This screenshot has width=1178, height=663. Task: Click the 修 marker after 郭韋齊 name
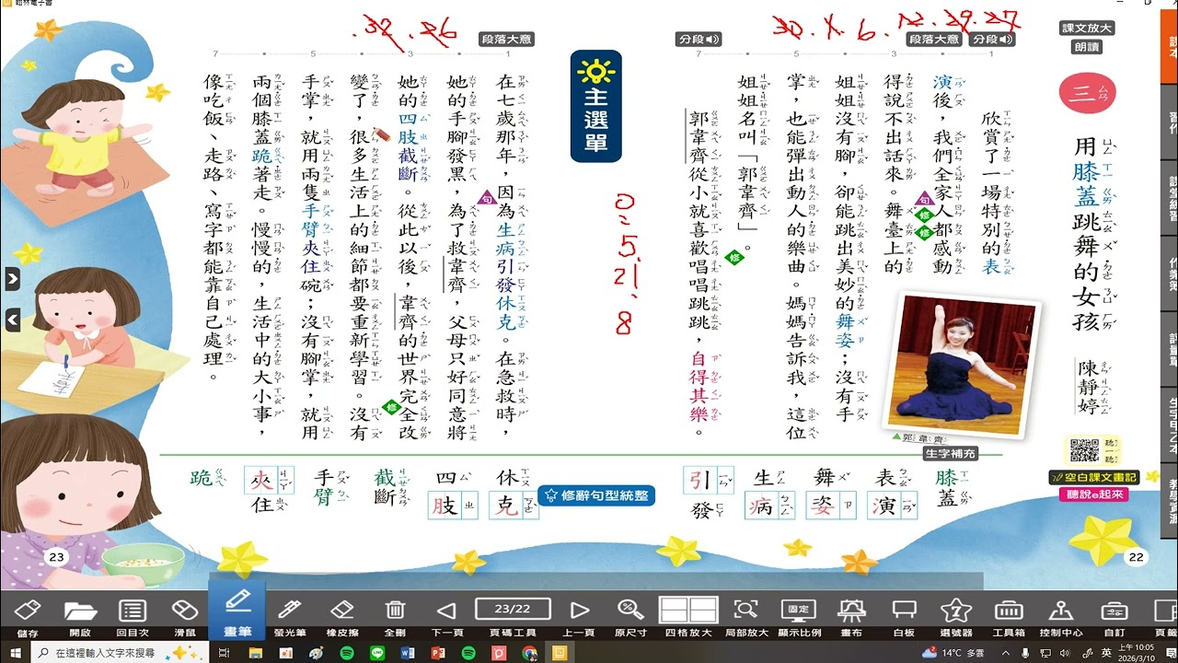tap(733, 257)
